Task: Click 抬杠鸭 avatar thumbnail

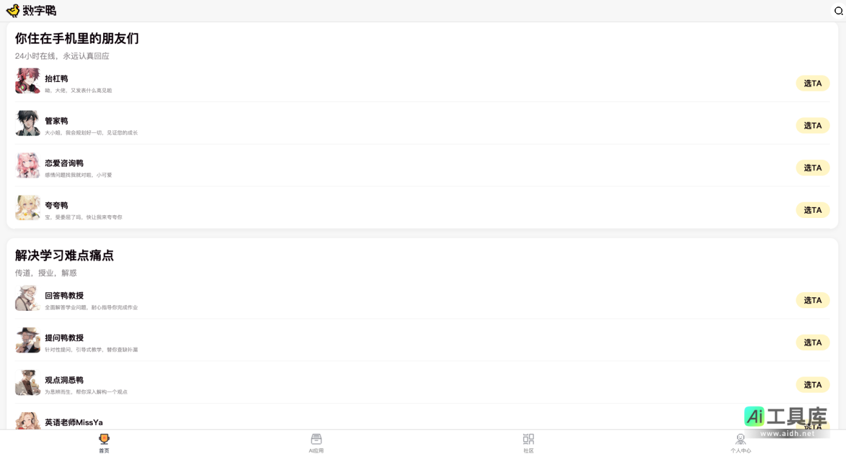Action: (28, 81)
